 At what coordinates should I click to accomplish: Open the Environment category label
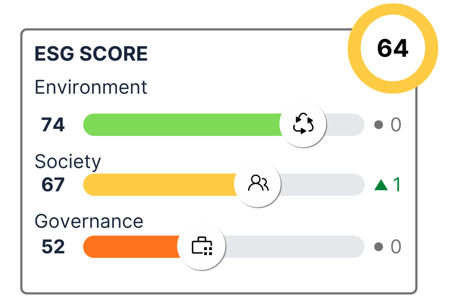91,87
